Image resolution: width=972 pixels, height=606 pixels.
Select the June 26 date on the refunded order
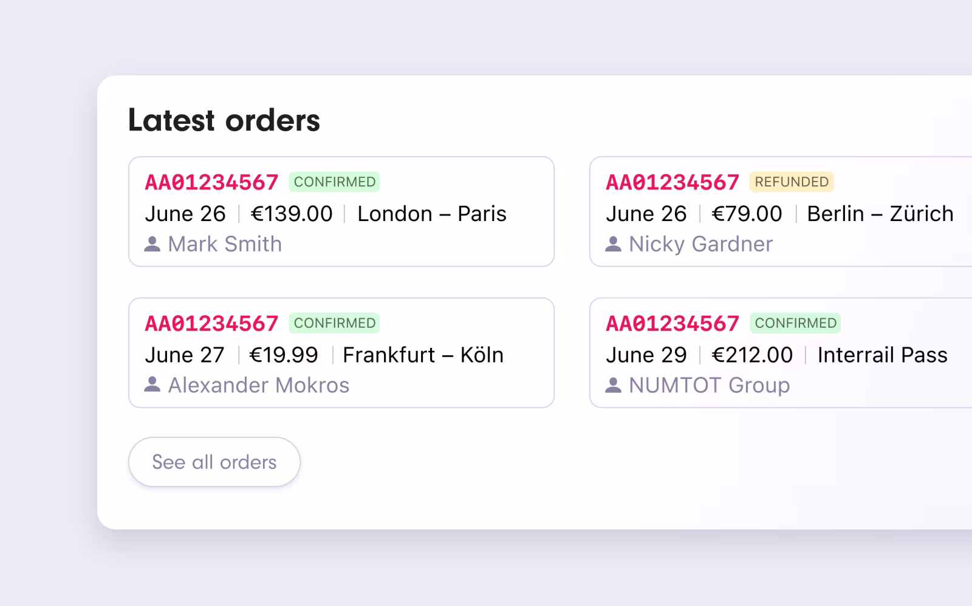coord(646,214)
